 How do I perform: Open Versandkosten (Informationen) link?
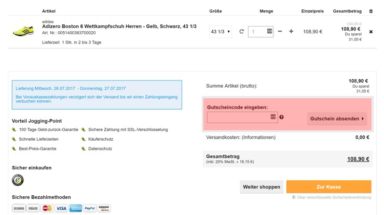pos(241,137)
